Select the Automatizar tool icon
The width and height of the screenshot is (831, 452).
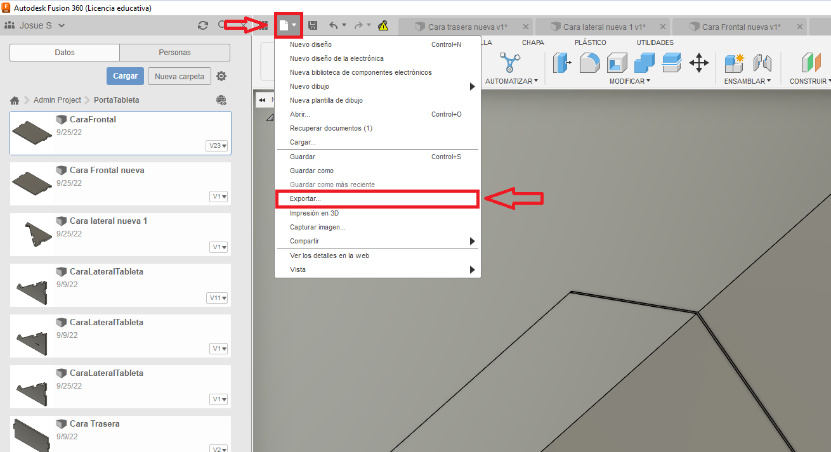[x=510, y=63]
